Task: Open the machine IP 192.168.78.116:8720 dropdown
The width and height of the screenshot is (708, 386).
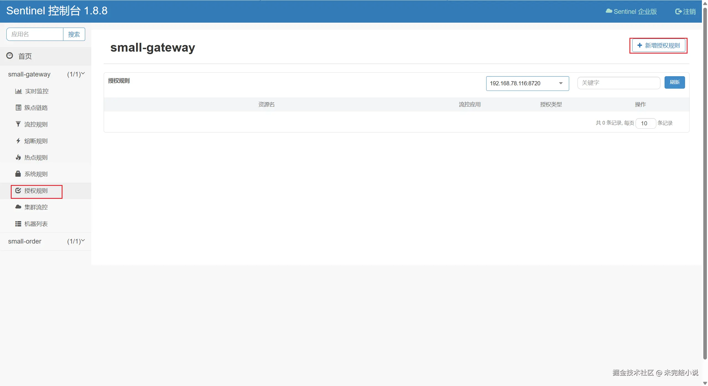Action: [x=527, y=83]
